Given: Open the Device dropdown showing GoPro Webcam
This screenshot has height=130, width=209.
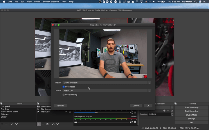Looking at the screenshot, I should coord(107,83).
